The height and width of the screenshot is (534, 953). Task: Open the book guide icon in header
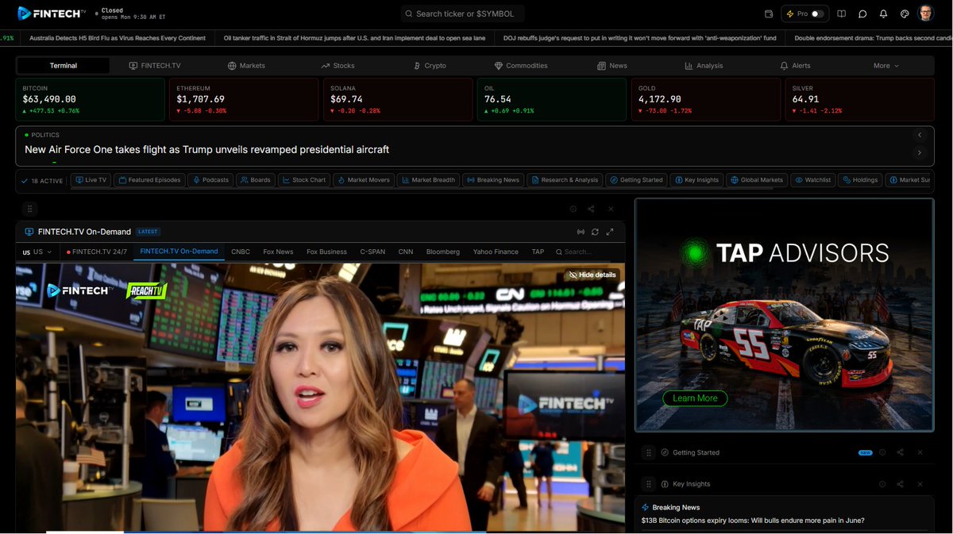point(841,13)
